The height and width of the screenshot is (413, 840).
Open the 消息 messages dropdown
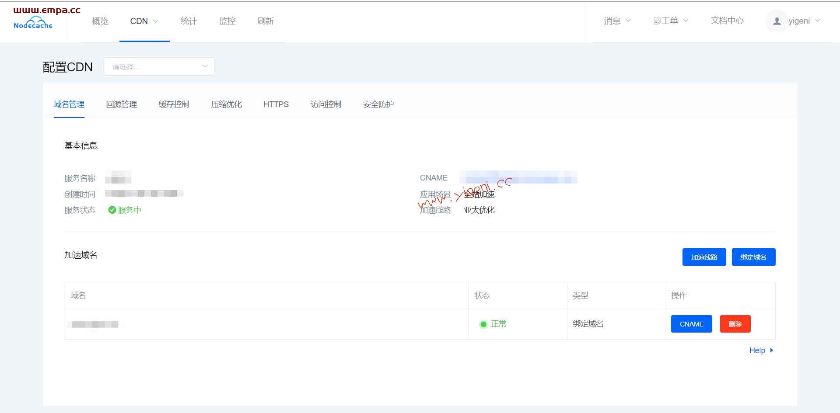(x=617, y=21)
